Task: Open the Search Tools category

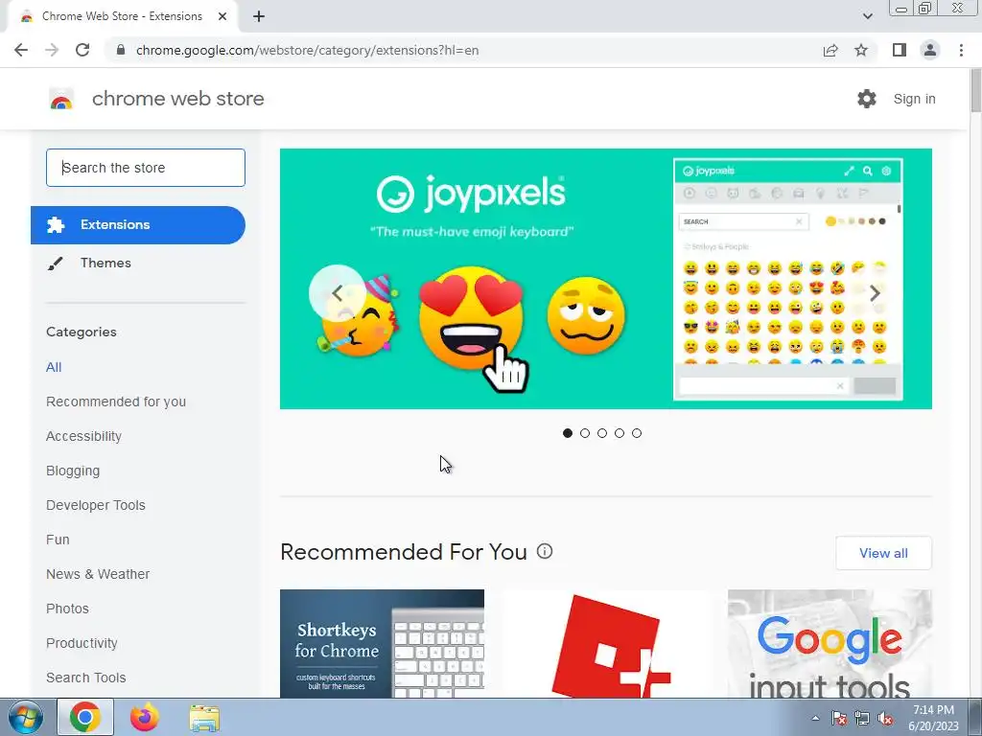Action: pyautogui.click(x=85, y=678)
